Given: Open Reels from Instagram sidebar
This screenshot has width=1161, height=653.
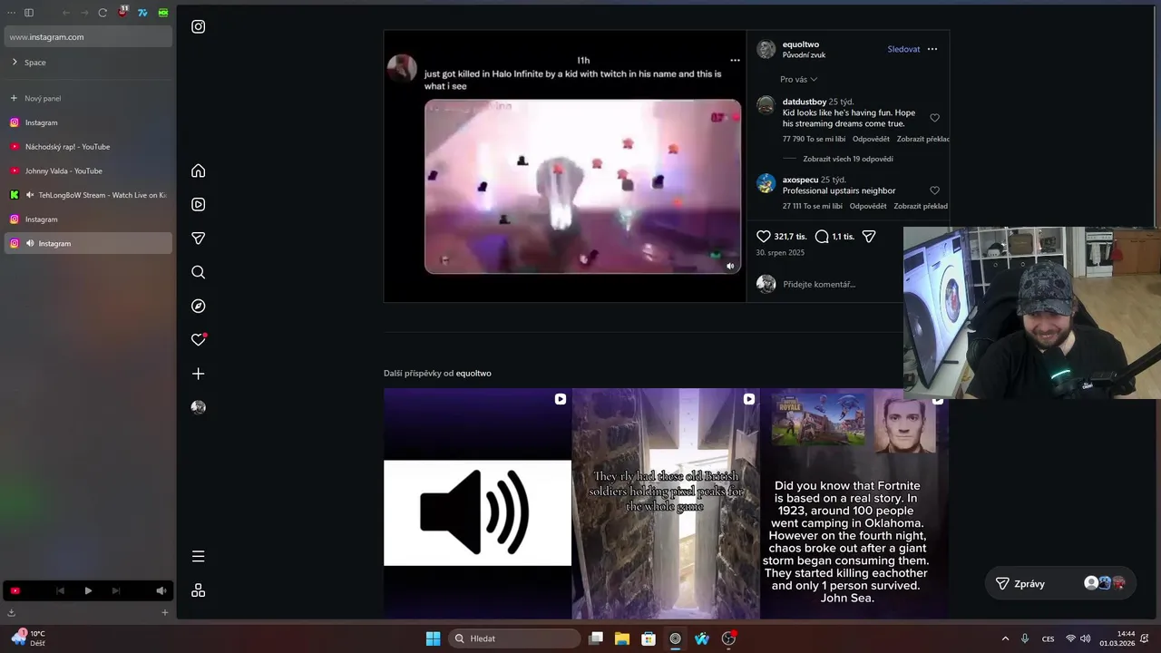Looking at the screenshot, I should (x=199, y=204).
